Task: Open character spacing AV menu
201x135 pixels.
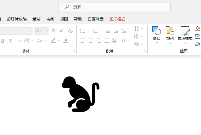Action: pos(28,41)
